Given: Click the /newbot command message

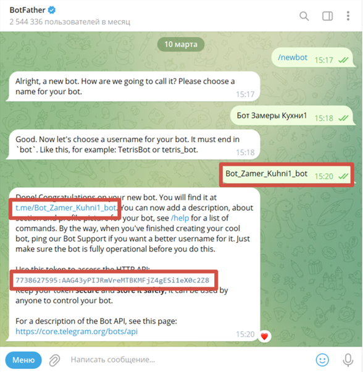Looking at the screenshot, I should point(293,57).
